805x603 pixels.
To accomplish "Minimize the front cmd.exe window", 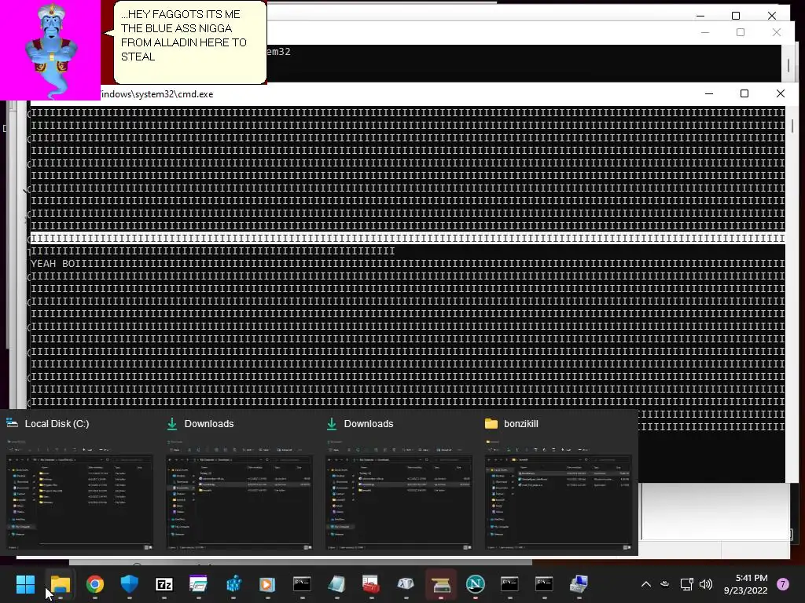I will (x=709, y=93).
